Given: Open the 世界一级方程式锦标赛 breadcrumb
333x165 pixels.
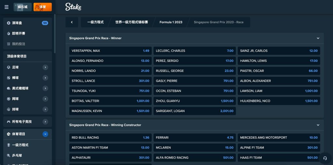Looking at the screenshot, I should (132, 22).
